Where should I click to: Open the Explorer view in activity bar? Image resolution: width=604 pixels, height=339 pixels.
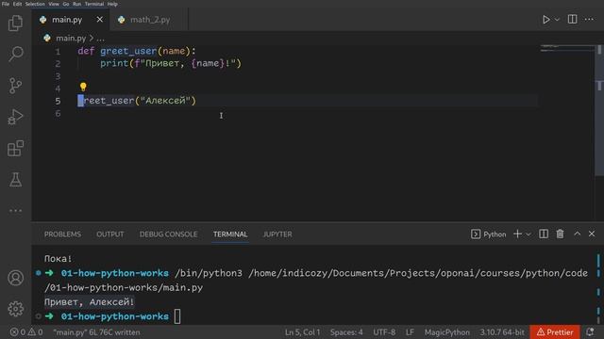click(x=15, y=23)
